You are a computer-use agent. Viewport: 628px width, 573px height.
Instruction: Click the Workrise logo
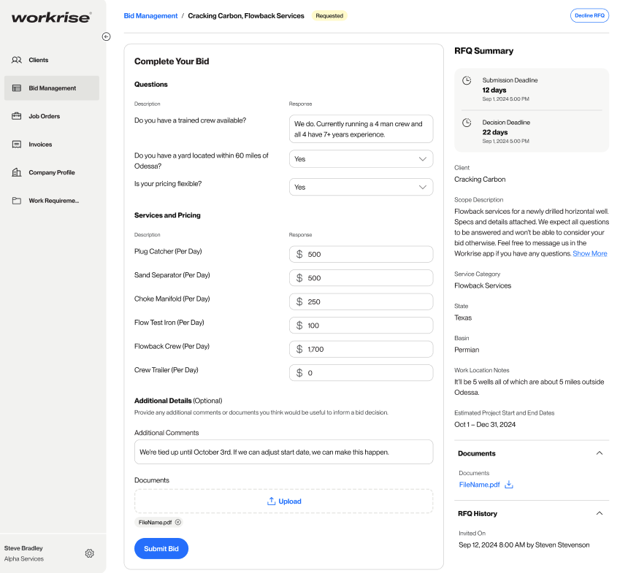[x=51, y=18]
